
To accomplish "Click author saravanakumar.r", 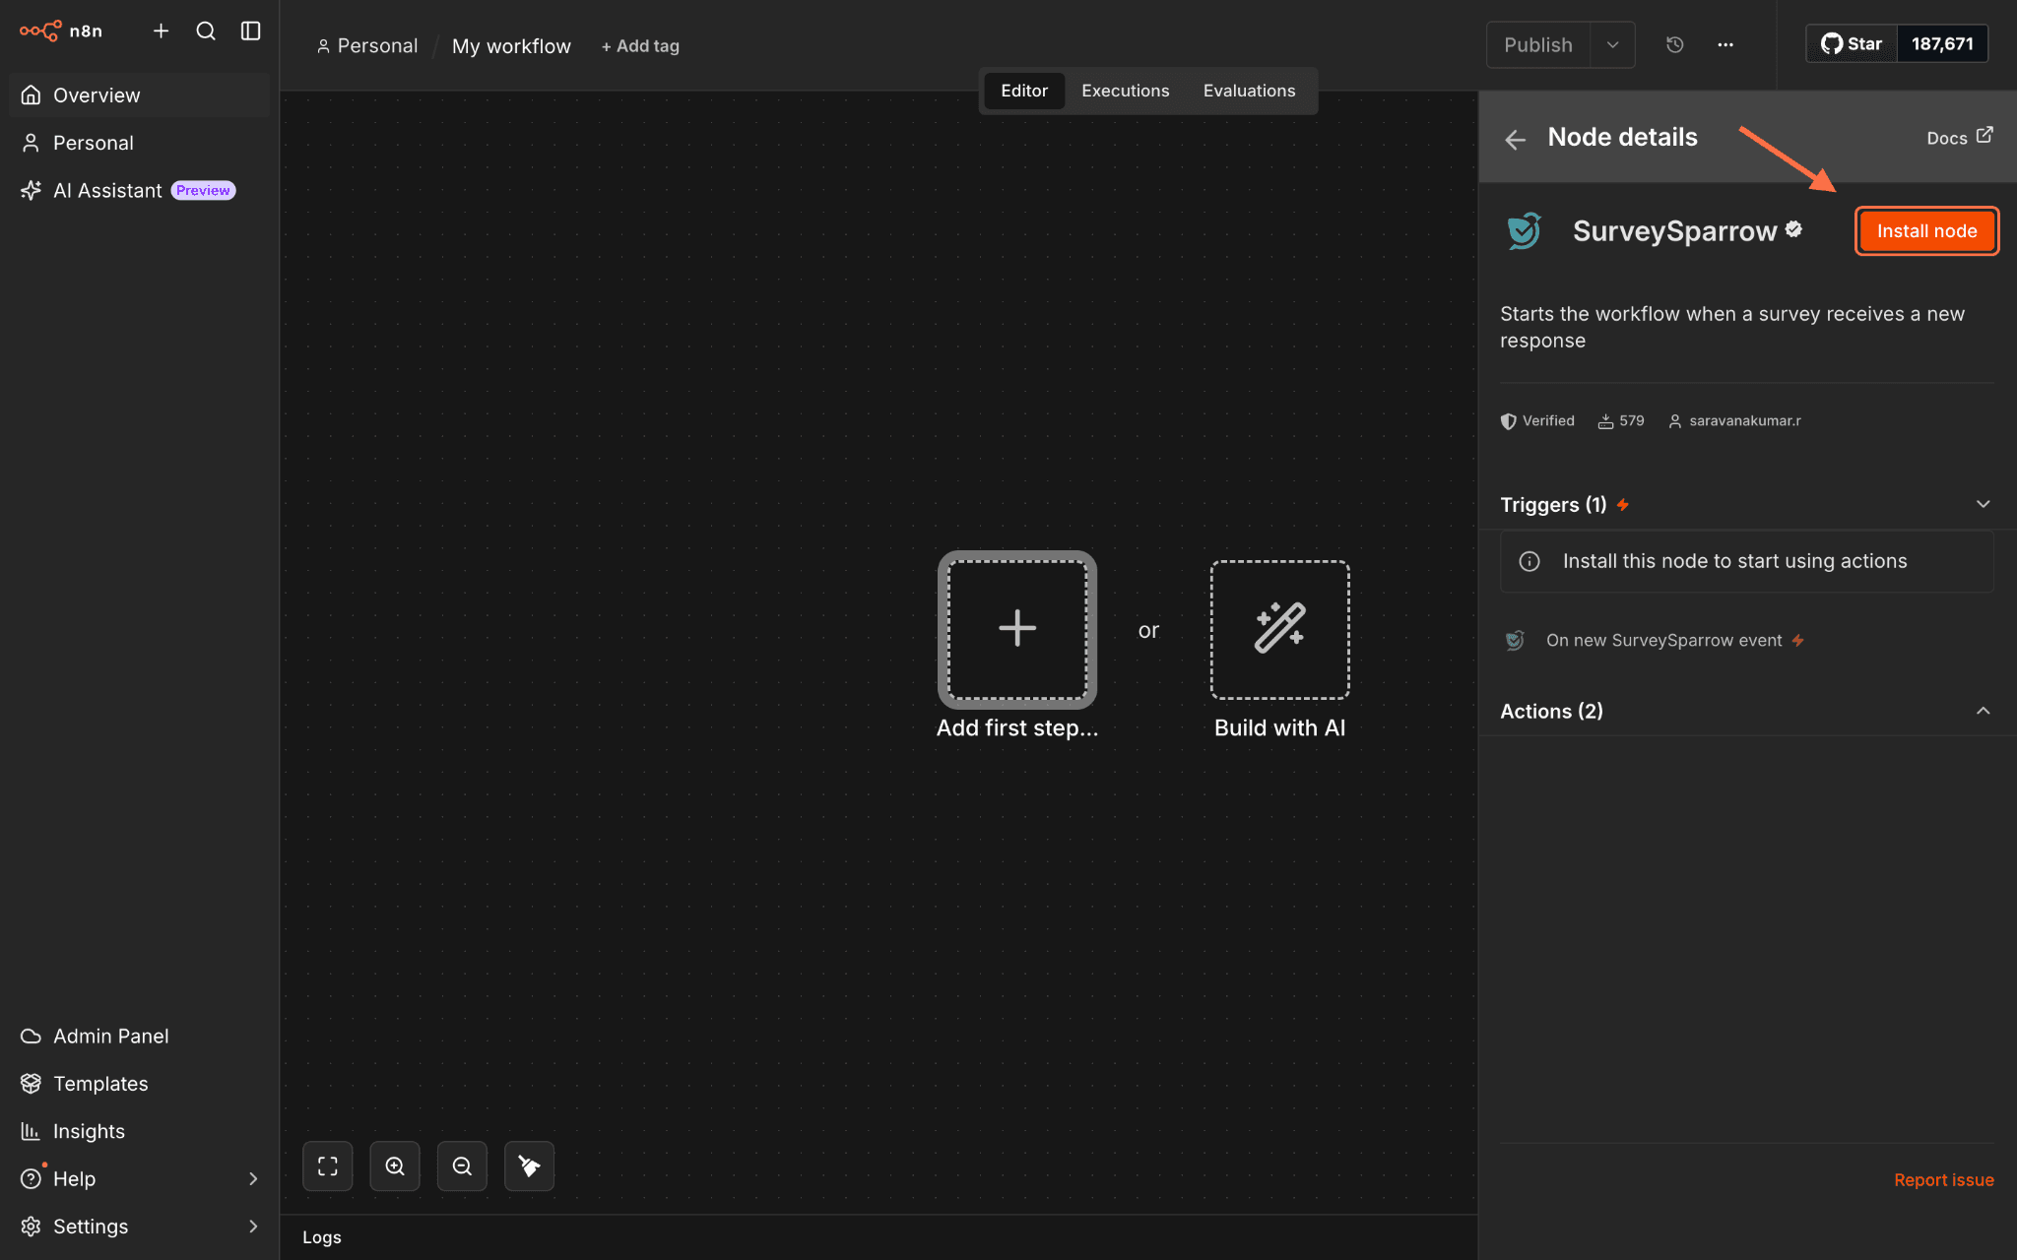I will pyautogui.click(x=1734, y=420).
